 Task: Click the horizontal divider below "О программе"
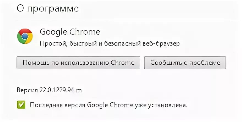(127, 20)
